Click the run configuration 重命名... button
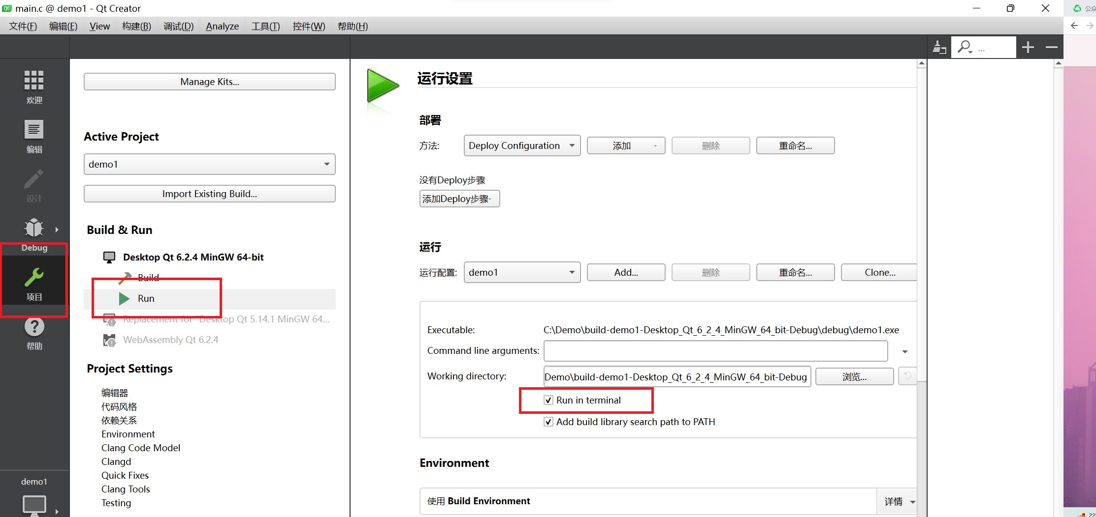Screen dimensions: 1096x517 point(795,272)
